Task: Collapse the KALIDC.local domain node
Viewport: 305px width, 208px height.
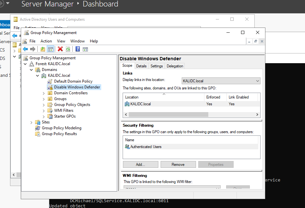Action: point(38,75)
